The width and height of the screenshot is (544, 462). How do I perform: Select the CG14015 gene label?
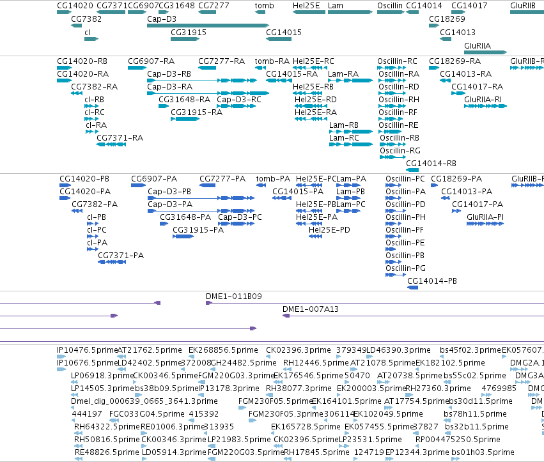click(284, 32)
